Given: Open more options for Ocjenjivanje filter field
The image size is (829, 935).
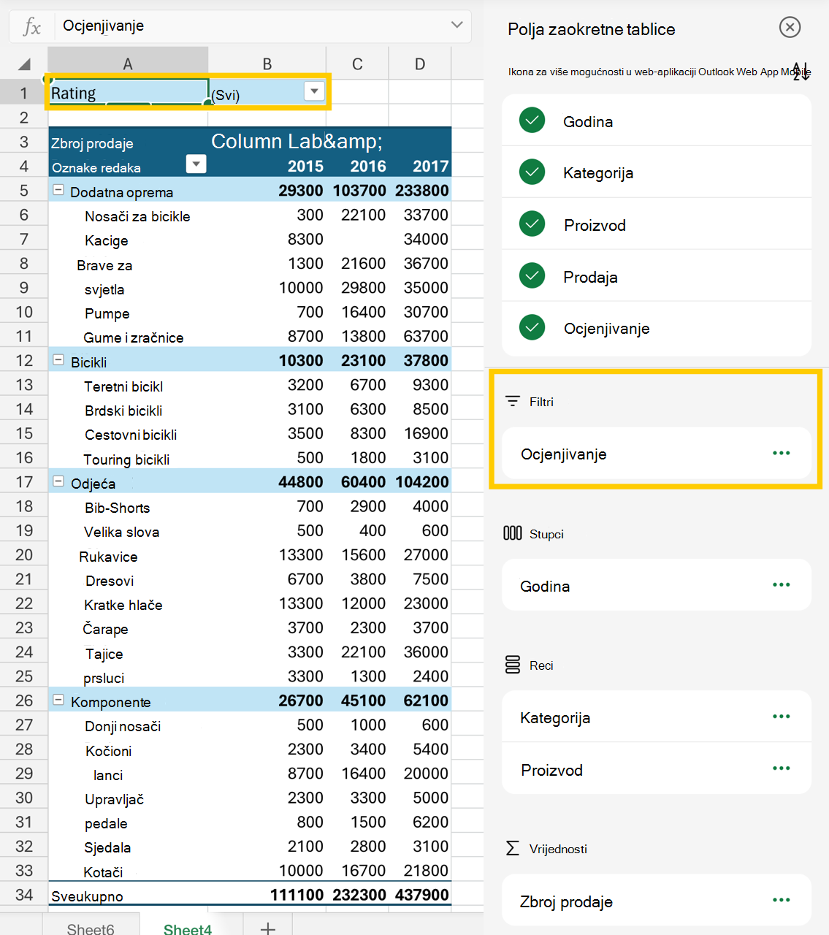Looking at the screenshot, I should tap(782, 453).
